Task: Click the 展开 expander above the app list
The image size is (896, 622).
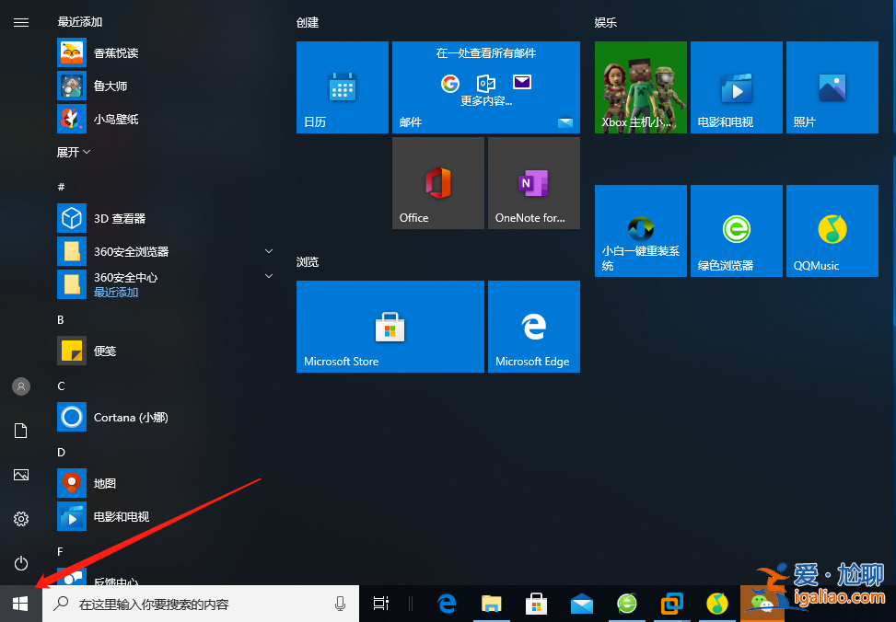Action: coord(68,151)
